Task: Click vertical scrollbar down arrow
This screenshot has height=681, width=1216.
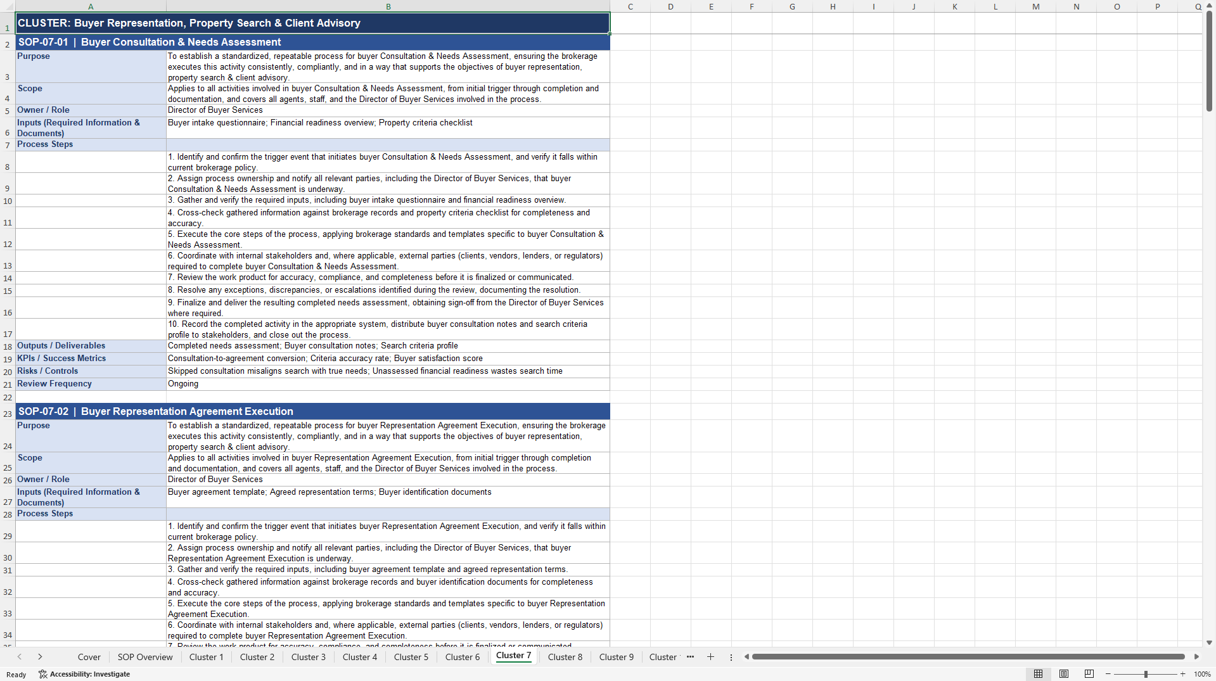Action: coord(1209,642)
